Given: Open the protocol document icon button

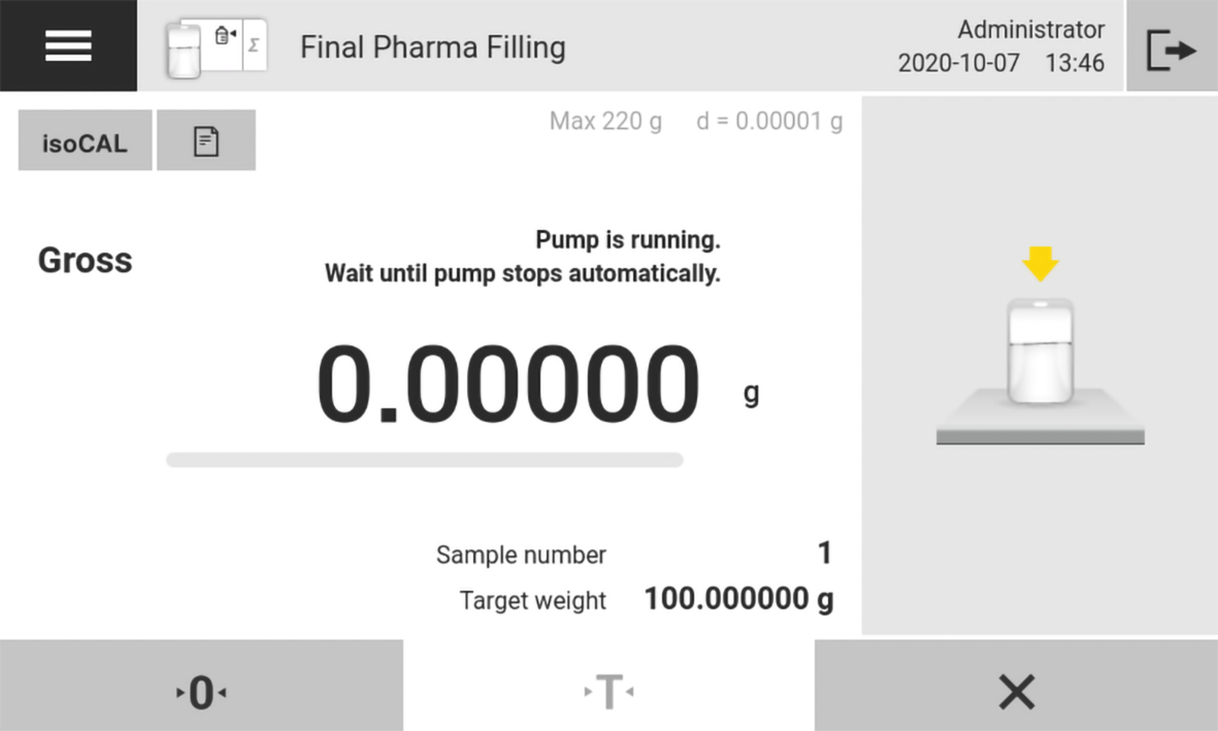Looking at the screenshot, I should point(206,141).
